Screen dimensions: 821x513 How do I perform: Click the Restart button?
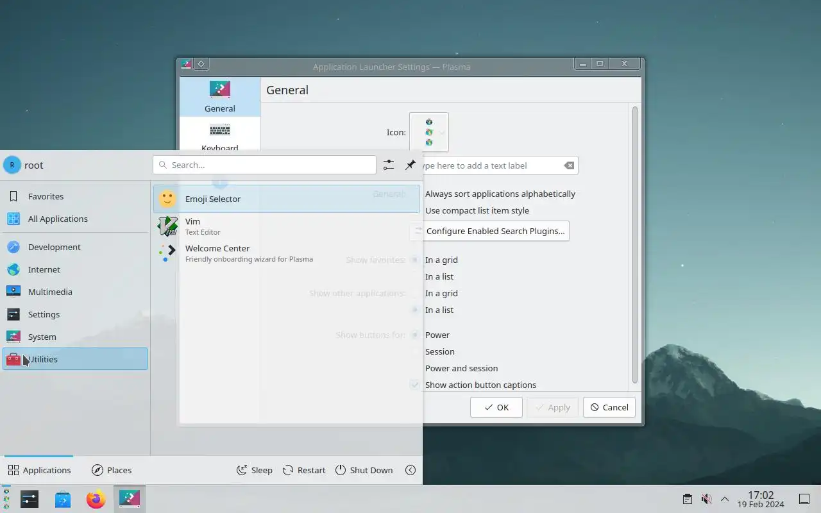[x=304, y=470]
